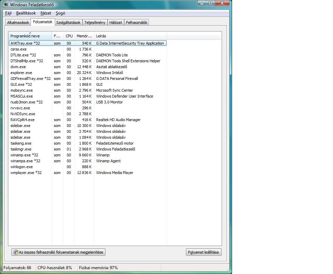Viewport: 333px width, 274px height.
Task: Open the Felhasználók tab
Action: pyautogui.click(x=137, y=22)
